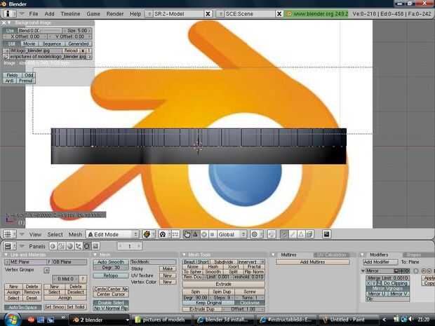This screenshot has height=326, width=435.
Task: Toggle Mirror Vgroups option
Action: [x=387, y=289]
